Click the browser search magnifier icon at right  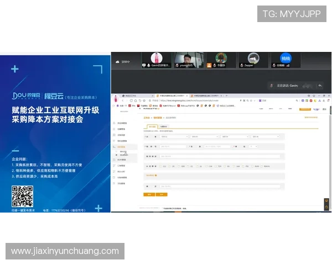pyautogui.click(x=297, y=100)
